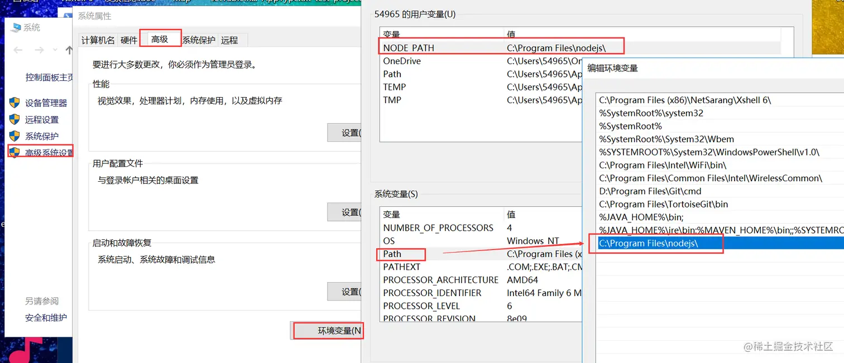Click the shield icon beside 设备管理器
This screenshot has height=363, width=844.
coord(15,103)
